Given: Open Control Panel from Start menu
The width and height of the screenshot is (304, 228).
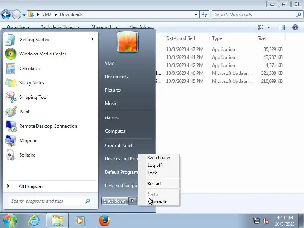Looking at the screenshot, I should 119,146.
